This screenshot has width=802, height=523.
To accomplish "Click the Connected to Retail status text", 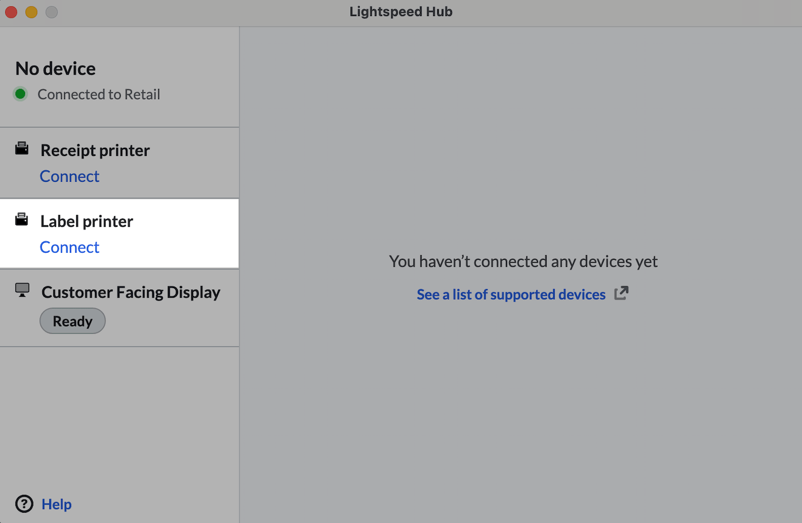I will click(x=99, y=94).
